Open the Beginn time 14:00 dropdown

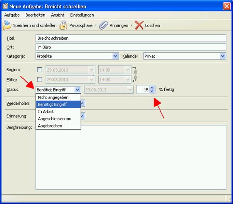click(x=128, y=70)
